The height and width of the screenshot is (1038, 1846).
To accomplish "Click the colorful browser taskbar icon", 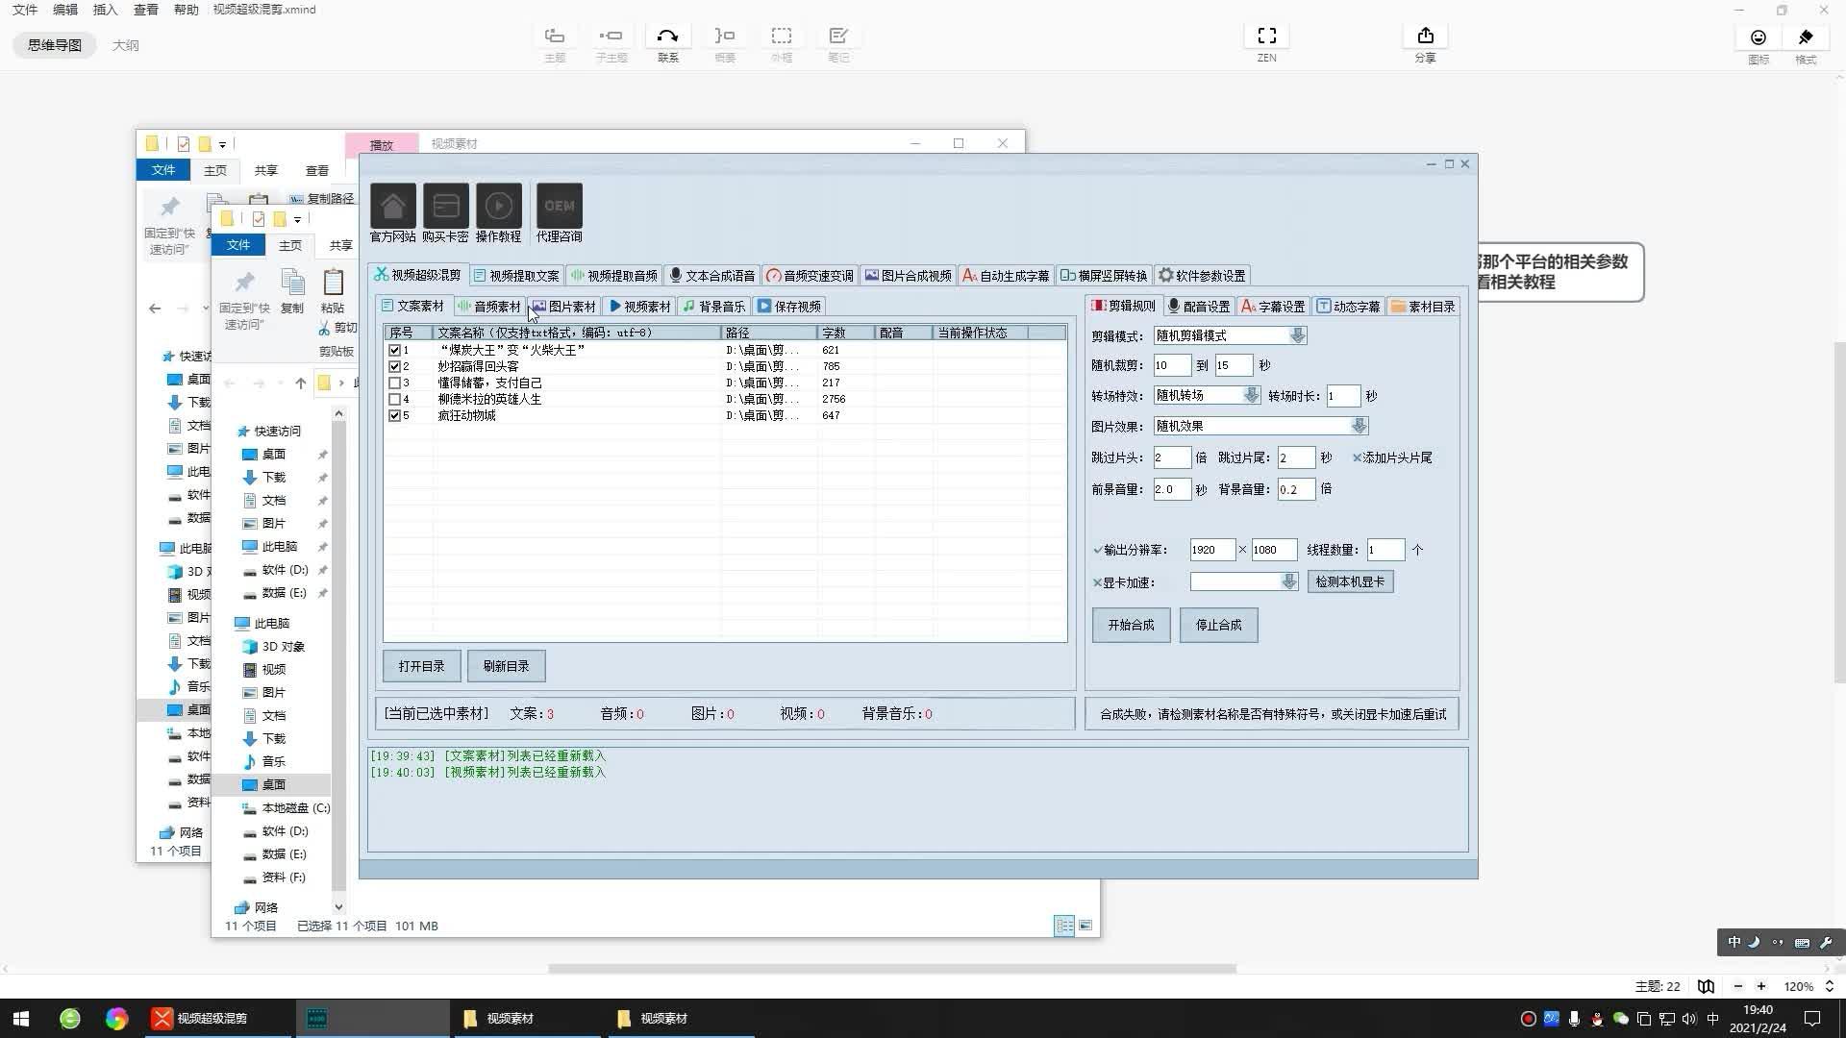I will 116,1018.
